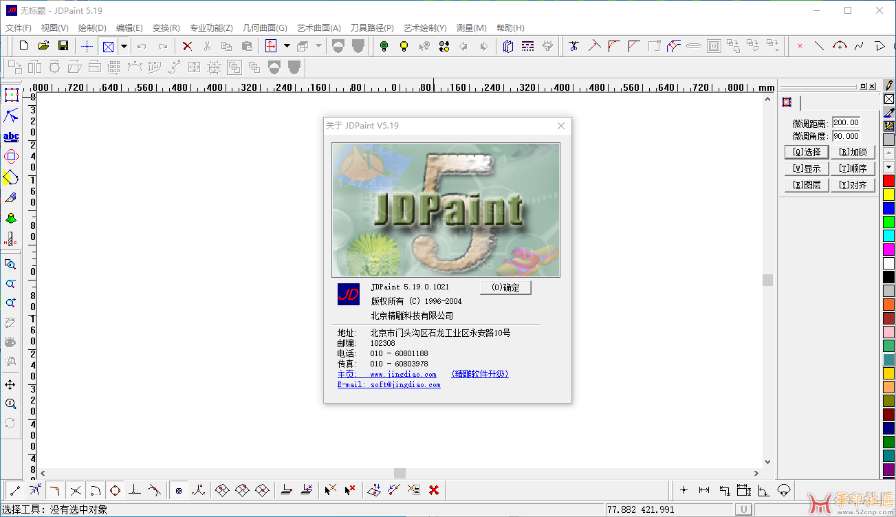This screenshot has width=896, height=517.
Task: Click the 微调距离 input field showing 200.00
Action: point(846,122)
